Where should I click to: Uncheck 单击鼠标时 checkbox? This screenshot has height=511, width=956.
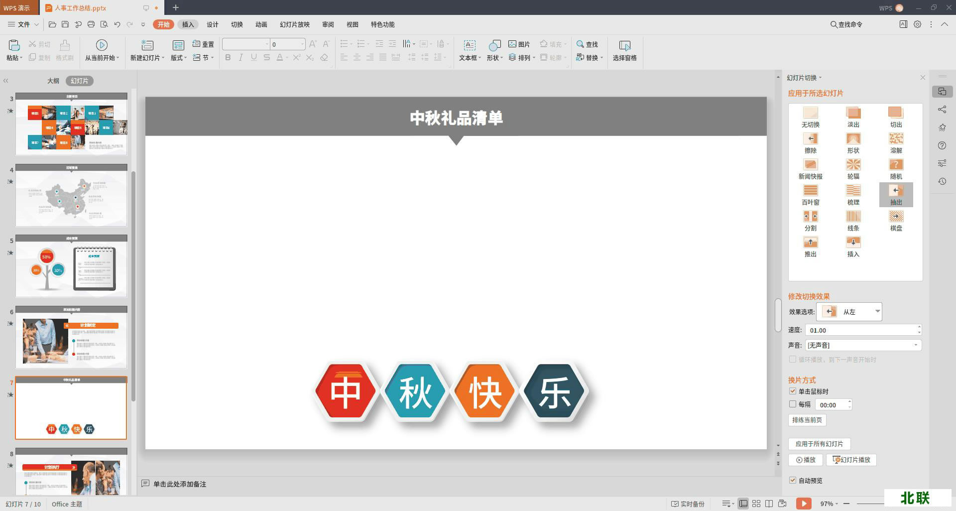[x=793, y=391]
